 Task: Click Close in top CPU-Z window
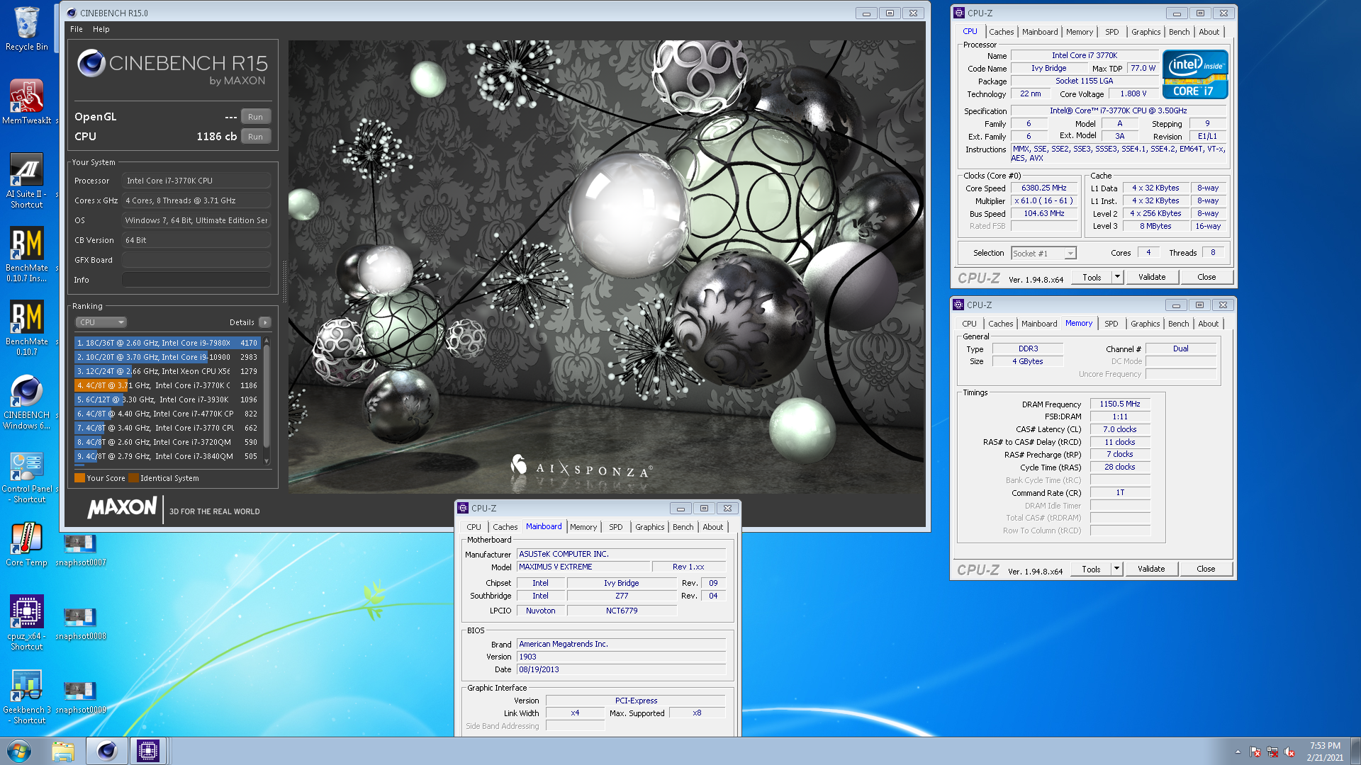click(x=1206, y=277)
